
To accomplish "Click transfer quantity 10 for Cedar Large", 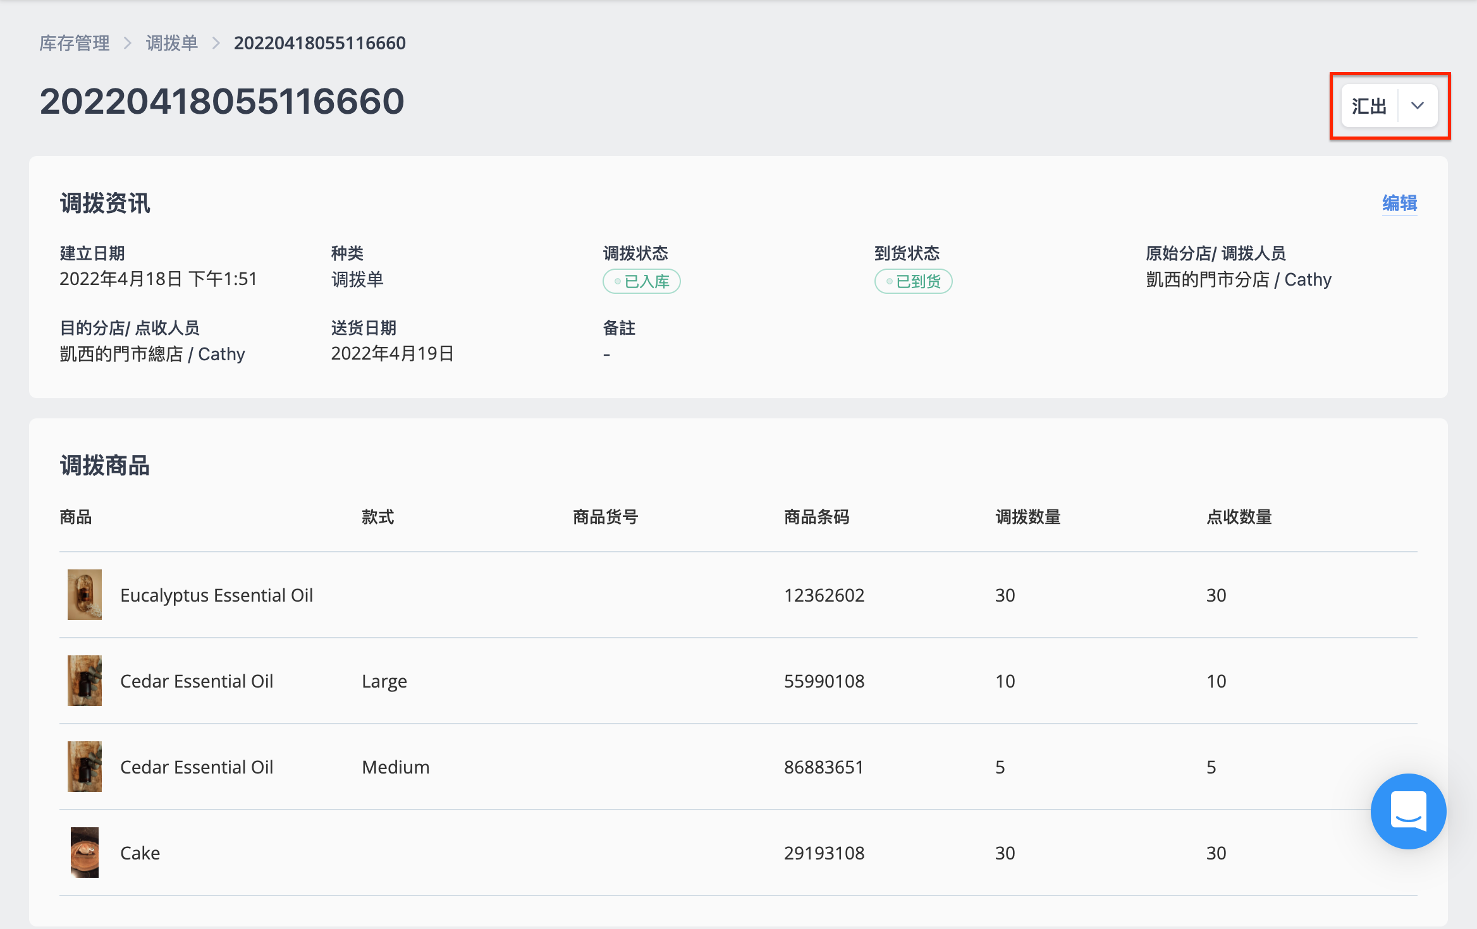I will click(x=1005, y=681).
